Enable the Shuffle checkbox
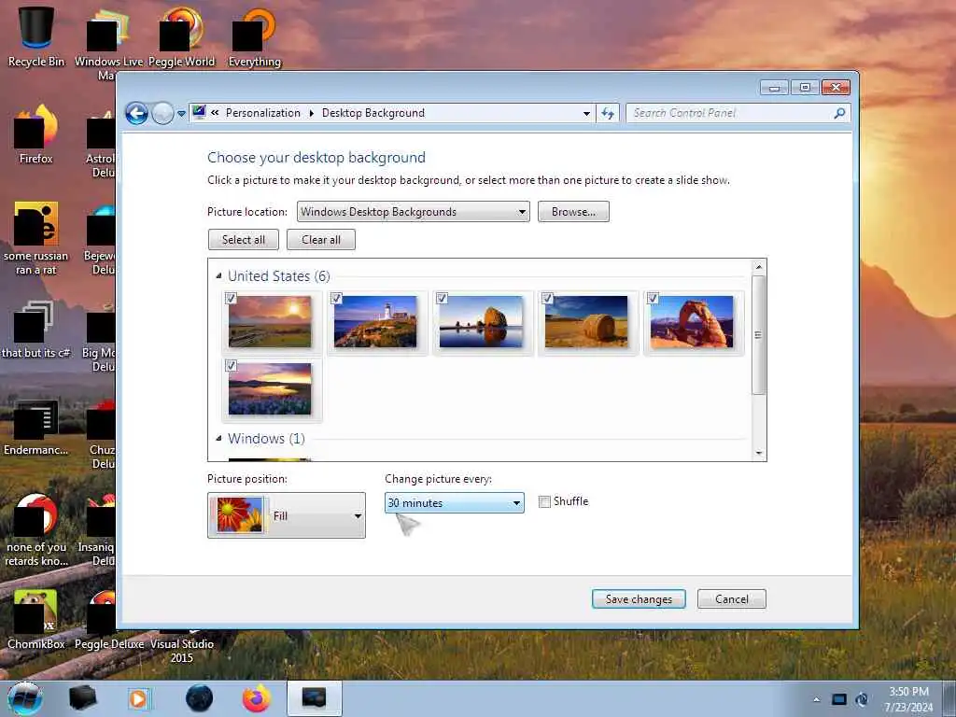This screenshot has height=717, width=956. pos(544,501)
